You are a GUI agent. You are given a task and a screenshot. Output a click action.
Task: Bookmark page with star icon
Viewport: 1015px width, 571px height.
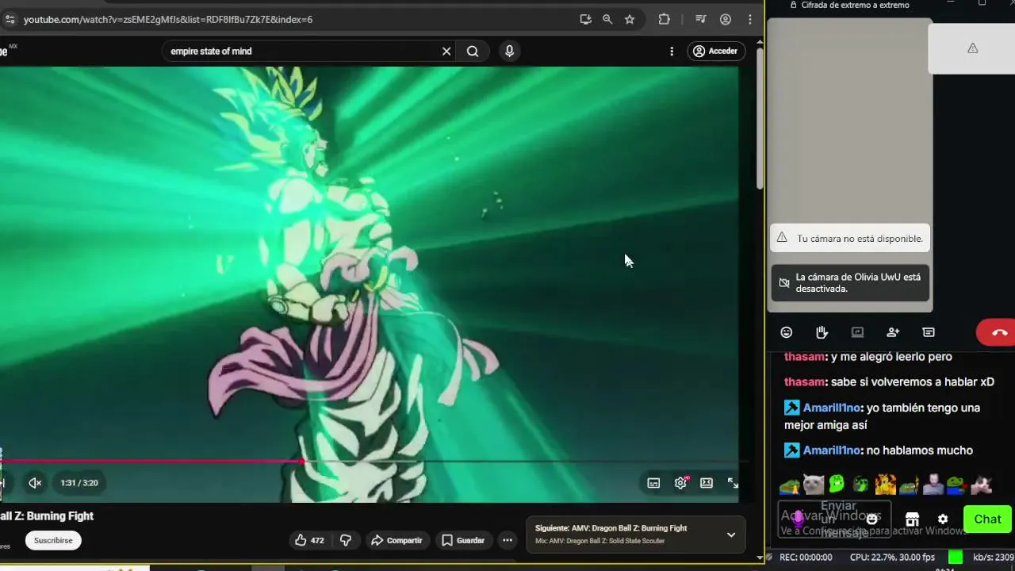click(630, 19)
